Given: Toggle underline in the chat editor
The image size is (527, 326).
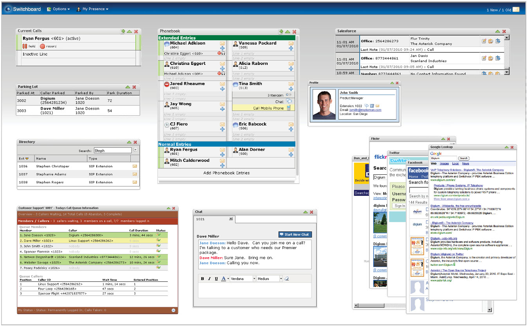Looking at the screenshot, I should tap(216, 279).
